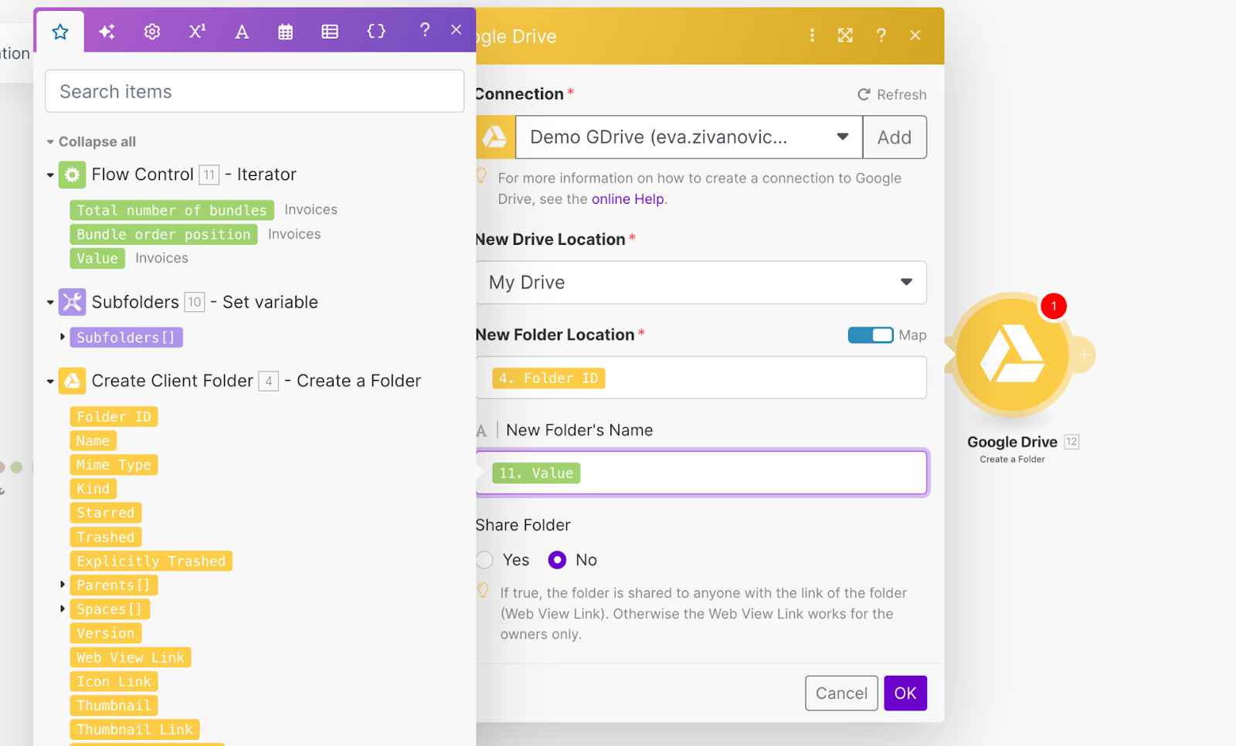Insert Bundle order position token

tap(164, 234)
